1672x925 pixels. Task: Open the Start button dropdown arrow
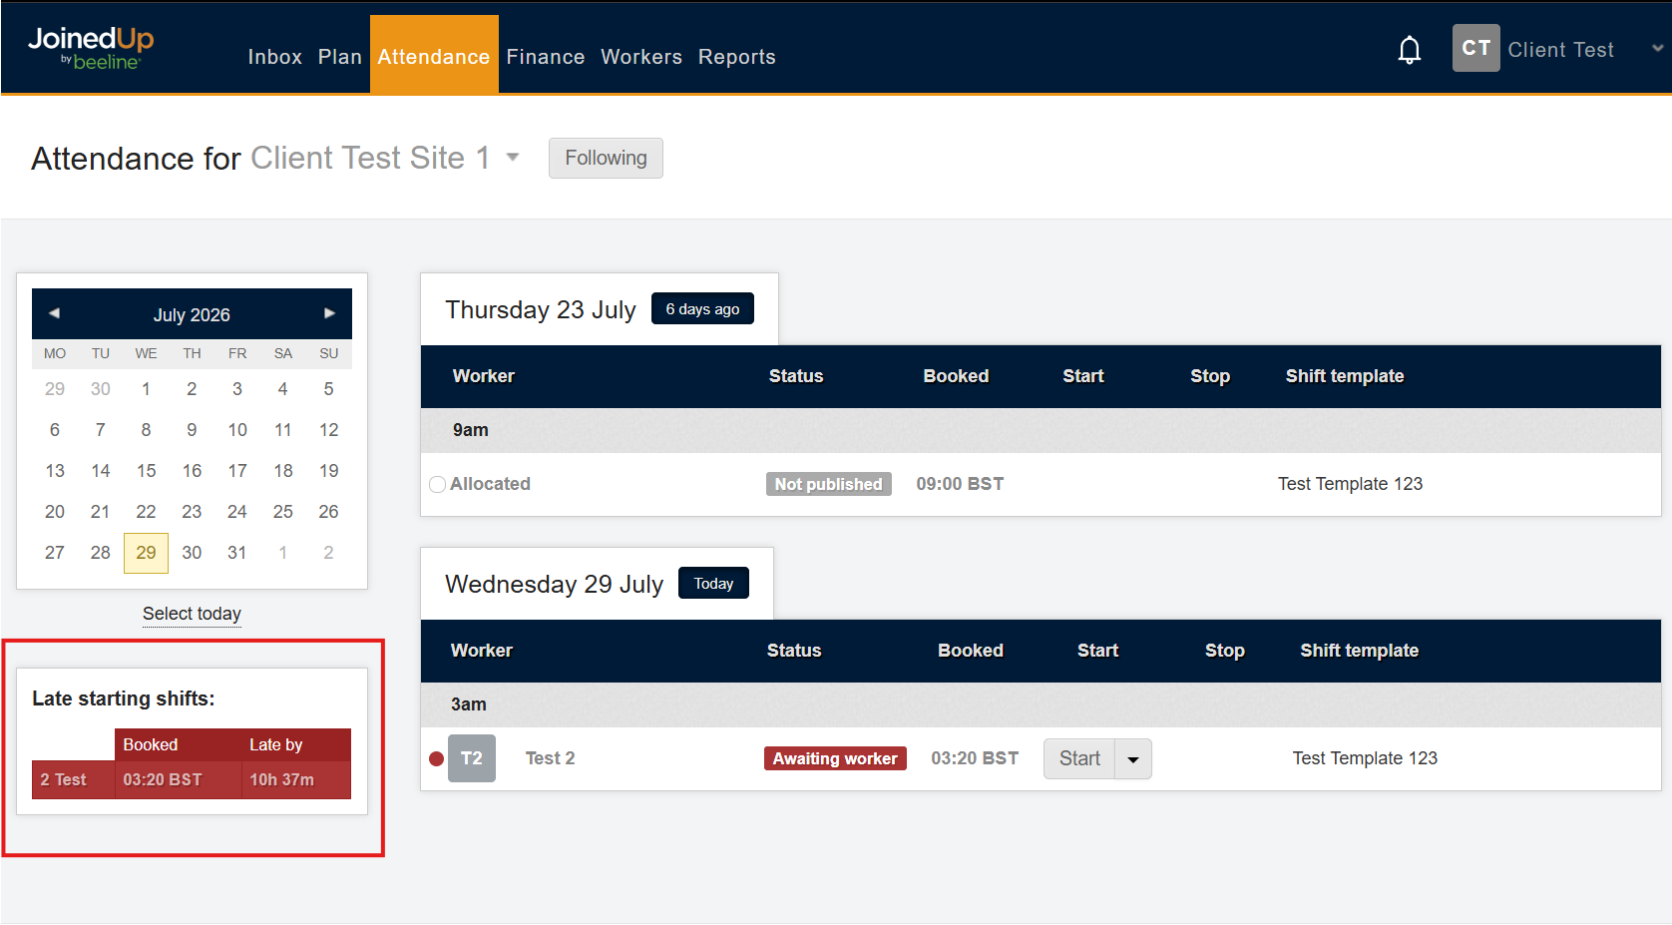coord(1133,759)
